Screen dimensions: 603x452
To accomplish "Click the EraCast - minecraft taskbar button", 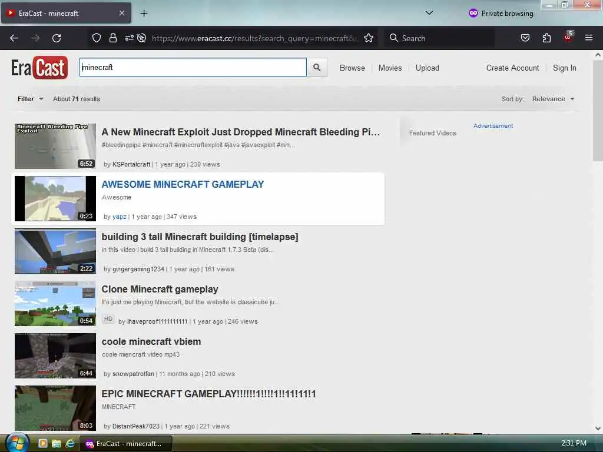I will [x=126, y=444].
